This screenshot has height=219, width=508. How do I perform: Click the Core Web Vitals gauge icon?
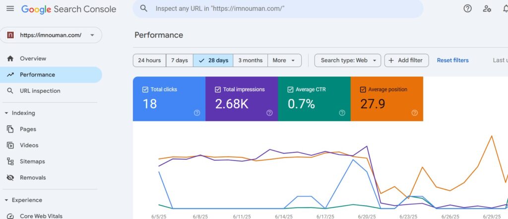10,216
